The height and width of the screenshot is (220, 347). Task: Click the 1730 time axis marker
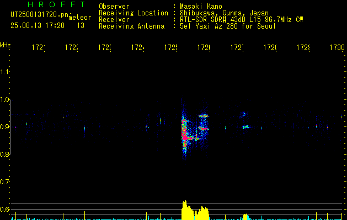[x=337, y=47]
